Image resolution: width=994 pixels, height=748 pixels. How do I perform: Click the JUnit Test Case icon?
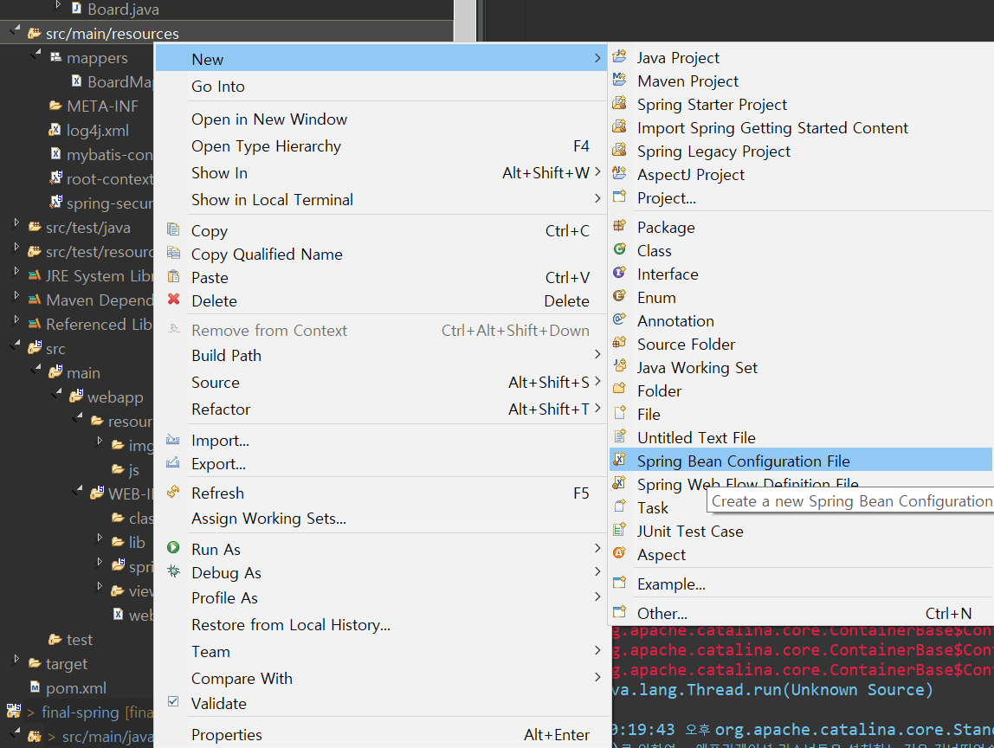pos(619,531)
